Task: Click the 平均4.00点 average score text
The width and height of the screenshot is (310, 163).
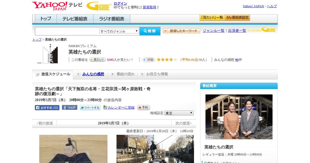Action: [x=190, y=60]
